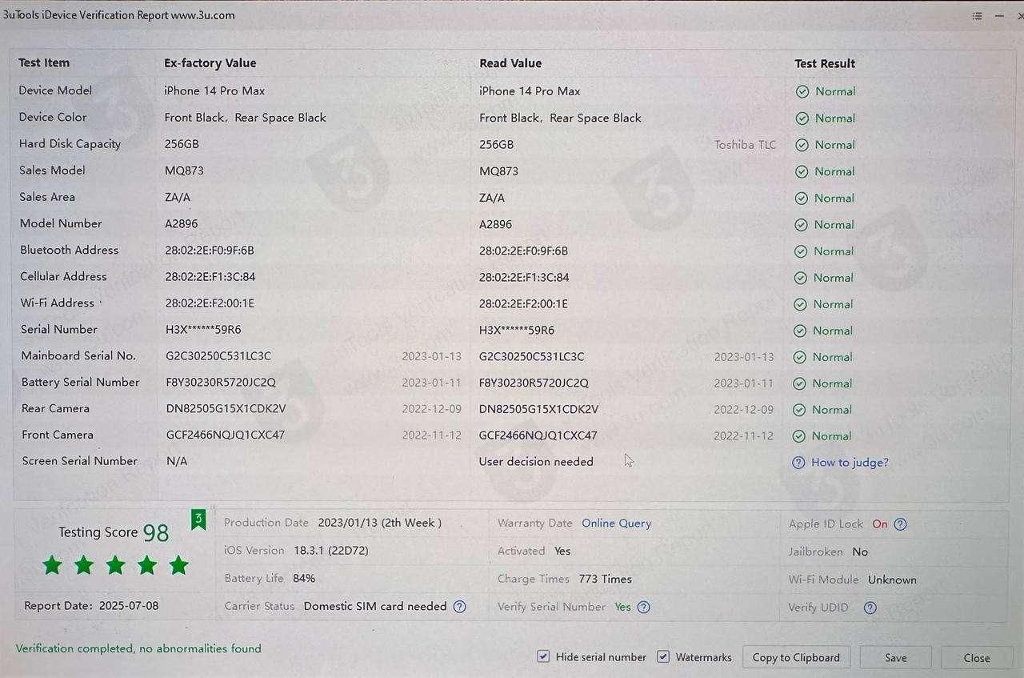Click the Normal checkmark for Device Model
1024x678 pixels.
[802, 92]
